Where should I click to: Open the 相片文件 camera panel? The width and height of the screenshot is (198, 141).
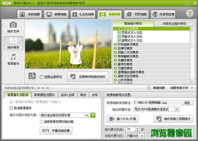pos(13,27)
